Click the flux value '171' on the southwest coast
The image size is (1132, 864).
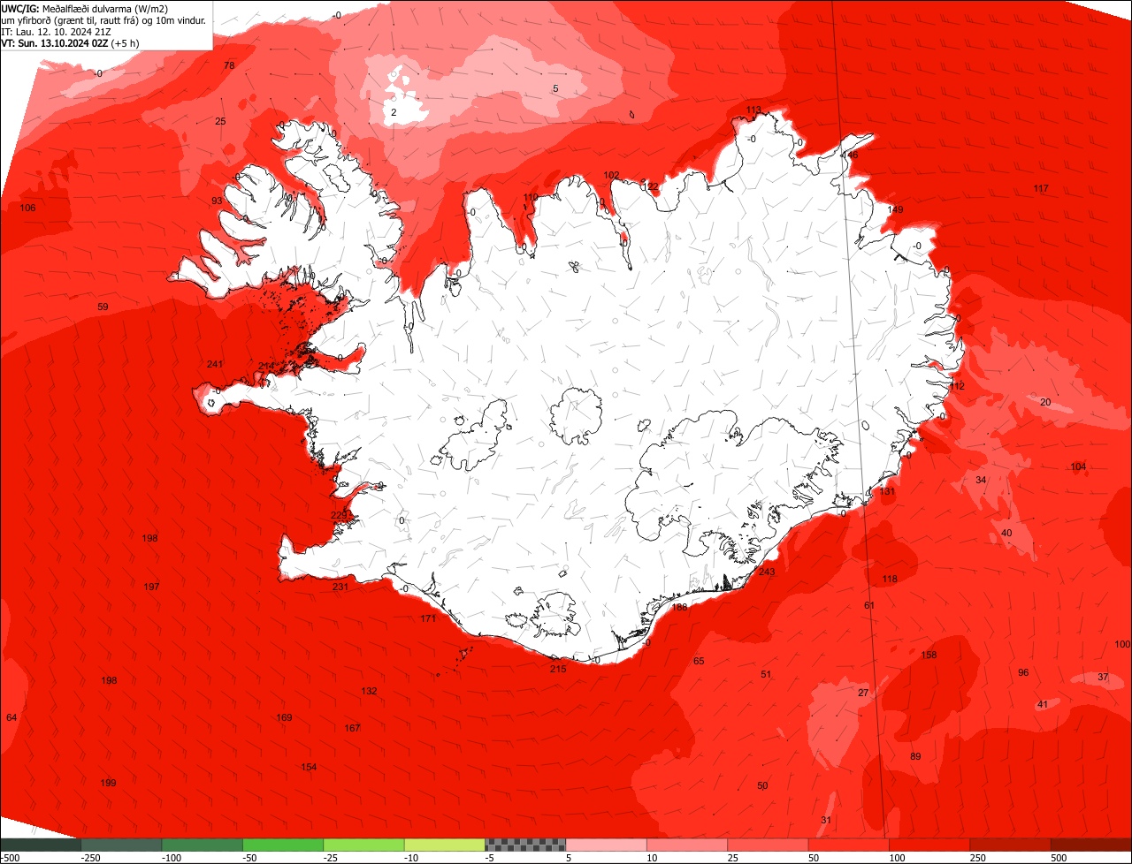(x=428, y=618)
